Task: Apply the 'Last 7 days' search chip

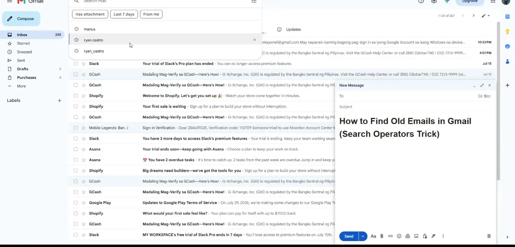Action: click(x=124, y=14)
